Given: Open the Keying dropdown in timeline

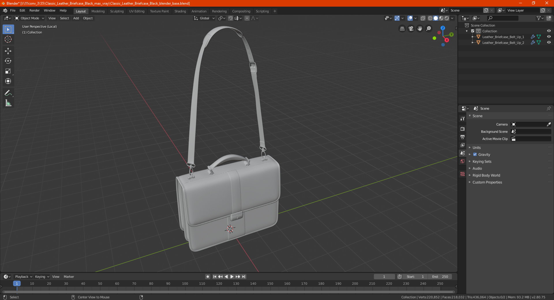Looking at the screenshot, I should pos(42,277).
